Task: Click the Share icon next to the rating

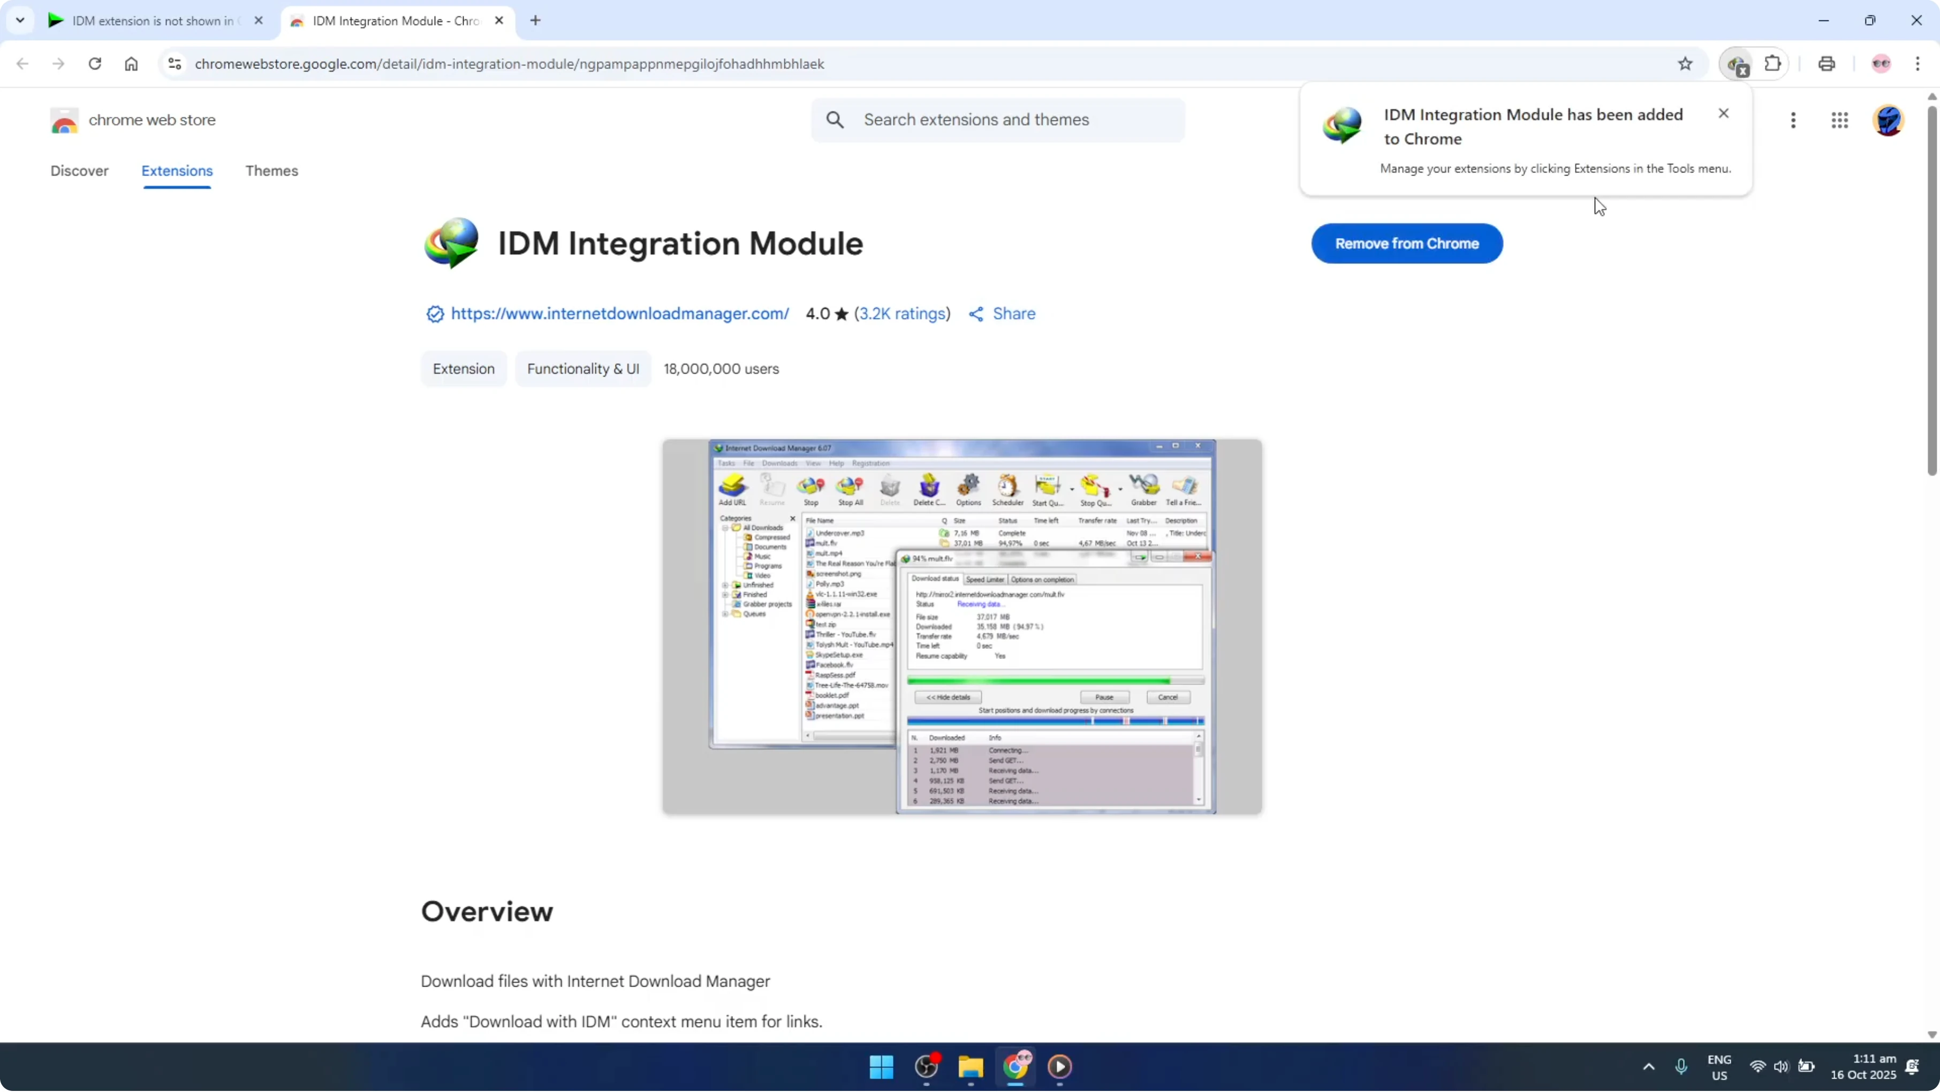Action: 976,313
